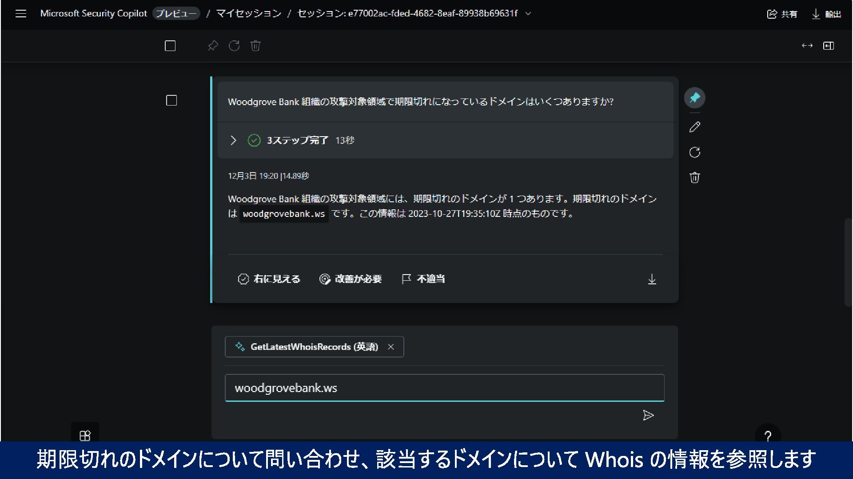Image resolution: width=853 pixels, height=479 pixels.
Task: Click the 共有 share button
Action: pos(782,14)
